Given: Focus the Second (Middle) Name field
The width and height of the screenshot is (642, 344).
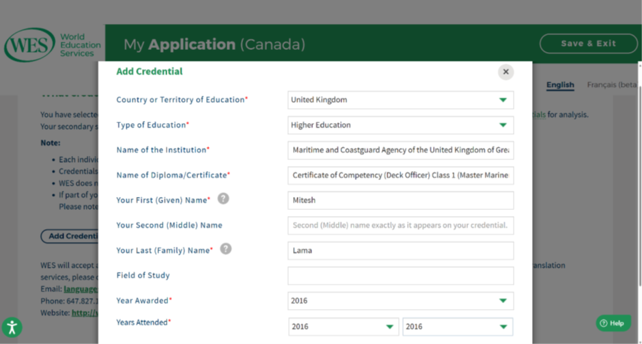Looking at the screenshot, I should pos(400,226).
